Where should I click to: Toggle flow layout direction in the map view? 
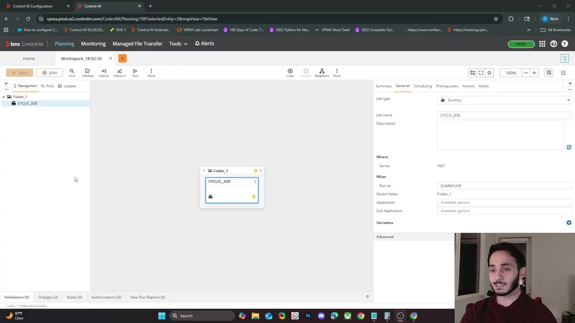473,73
